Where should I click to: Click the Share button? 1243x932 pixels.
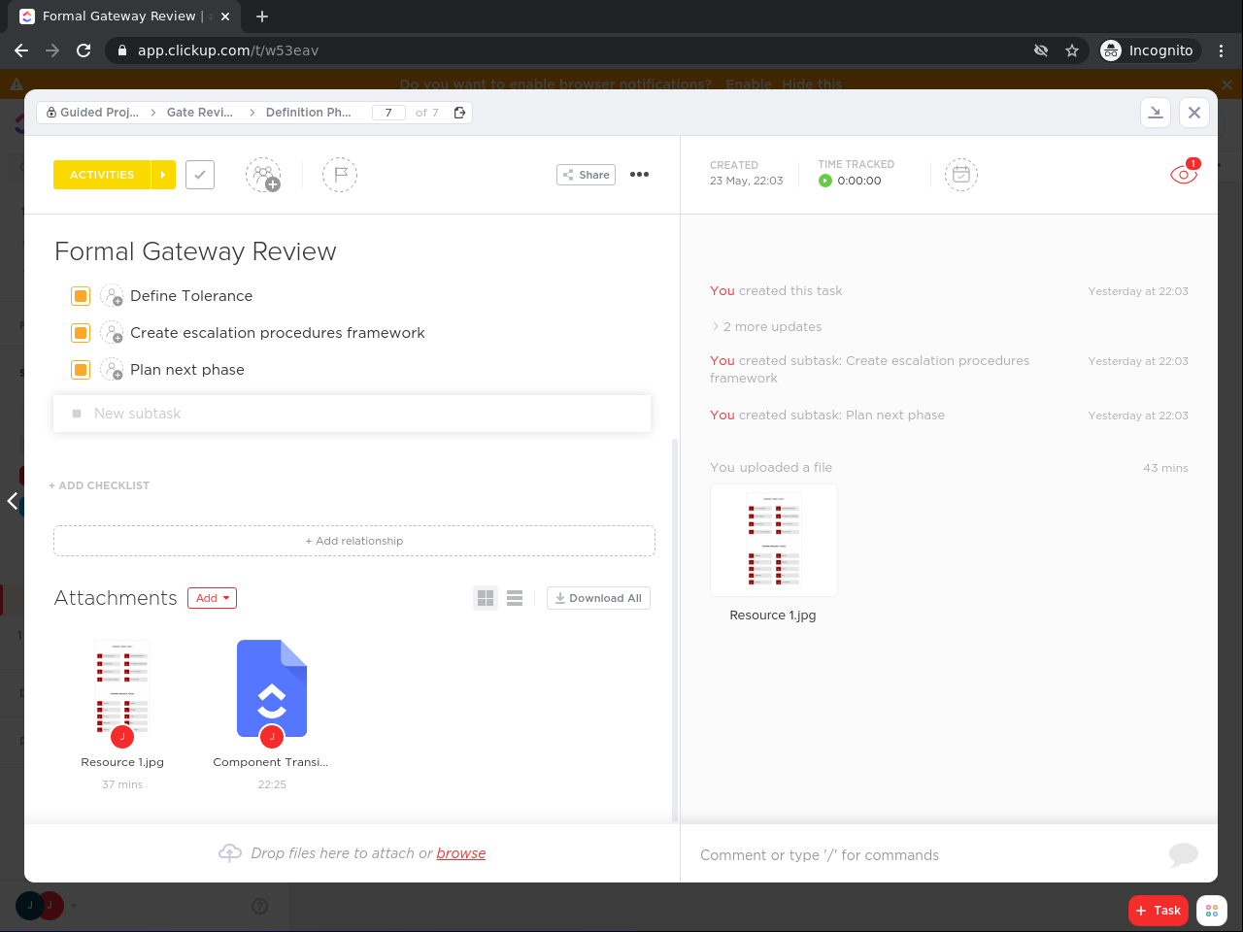pos(586,175)
